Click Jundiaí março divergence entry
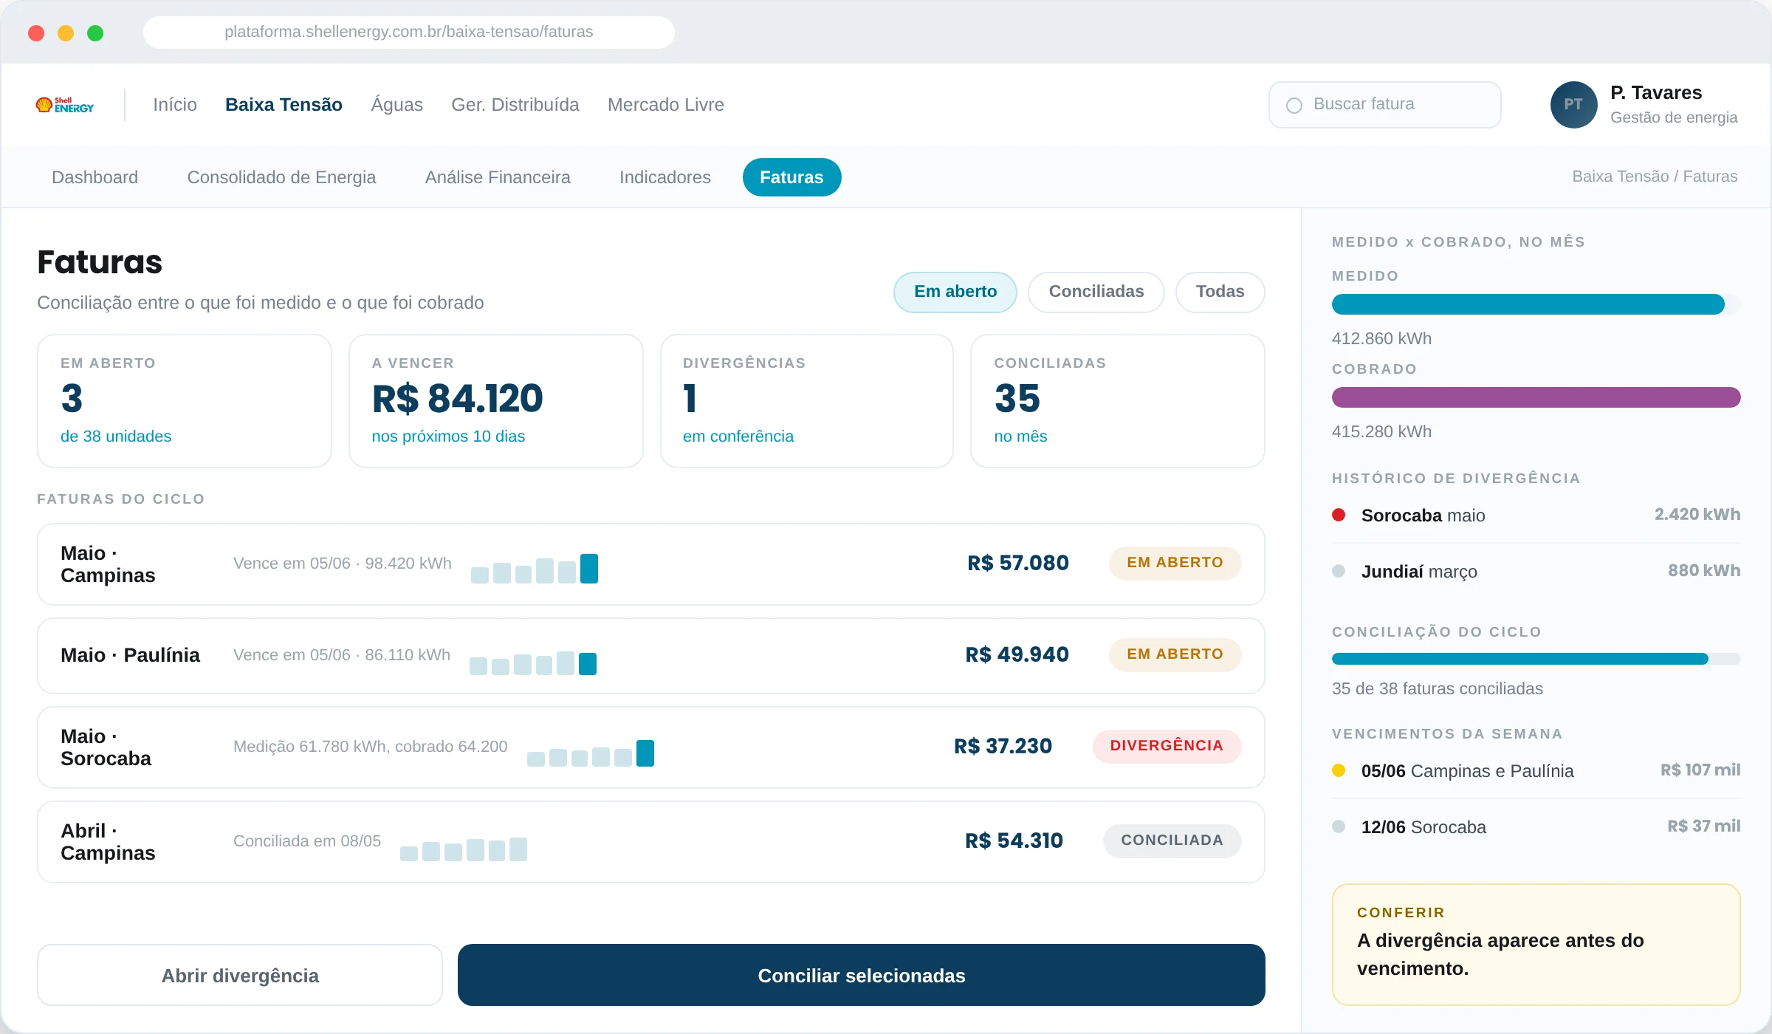1772x1034 pixels. [1536, 571]
